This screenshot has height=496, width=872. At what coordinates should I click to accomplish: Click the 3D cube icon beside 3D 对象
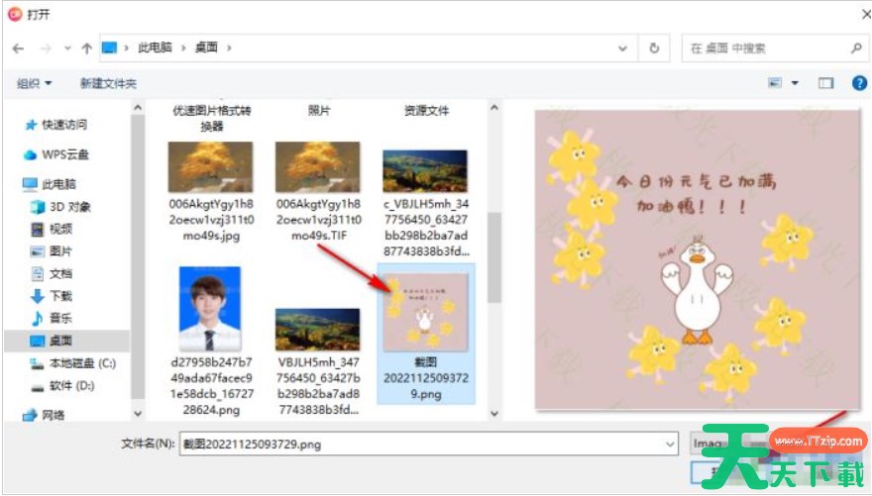38,207
